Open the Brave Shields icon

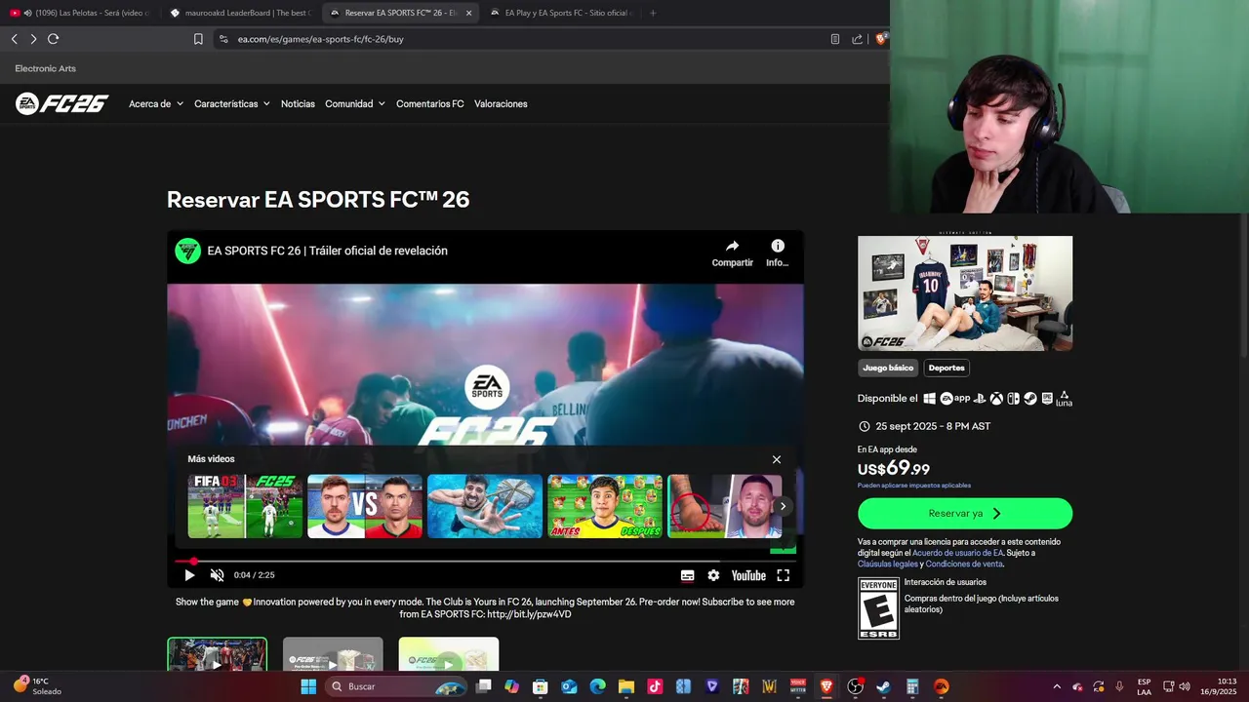(881, 39)
